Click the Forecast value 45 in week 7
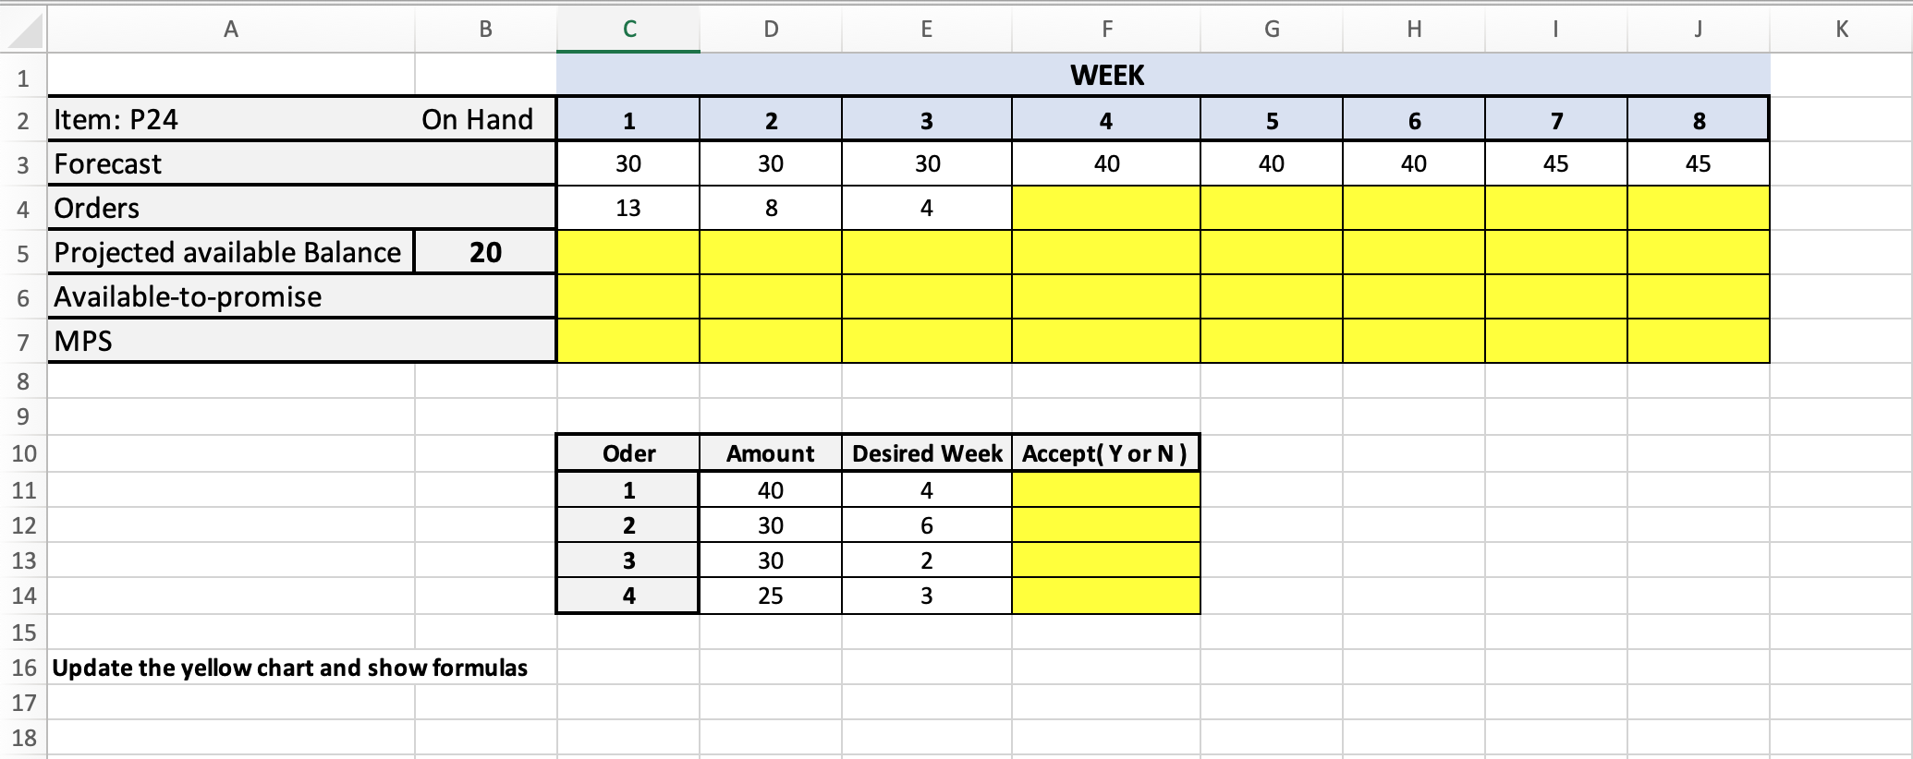 pos(1555,163)
